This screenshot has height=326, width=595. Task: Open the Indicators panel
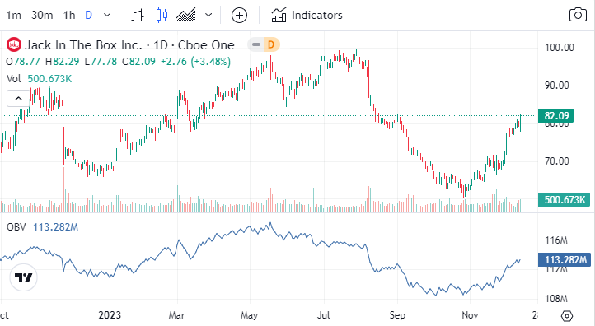(307, 15)
